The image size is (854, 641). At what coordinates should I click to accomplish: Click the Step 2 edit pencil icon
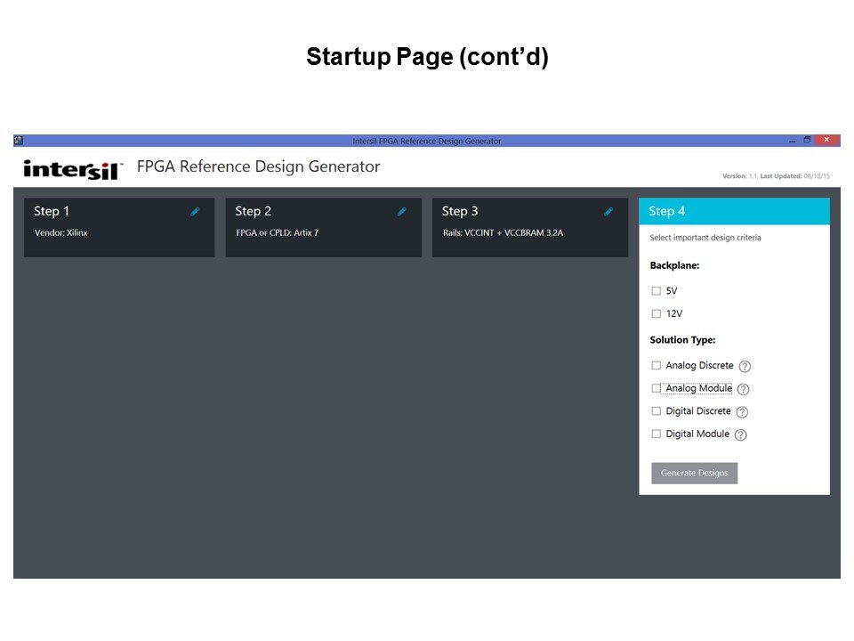[x=401, y=212]
